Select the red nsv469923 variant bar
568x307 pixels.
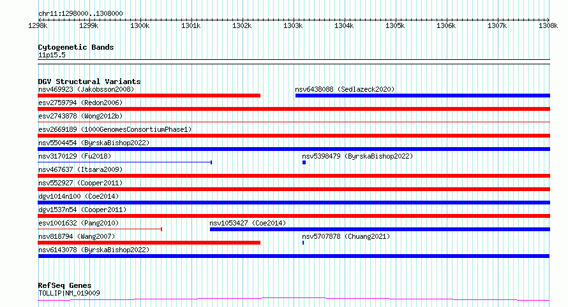(x=149, y=96)
